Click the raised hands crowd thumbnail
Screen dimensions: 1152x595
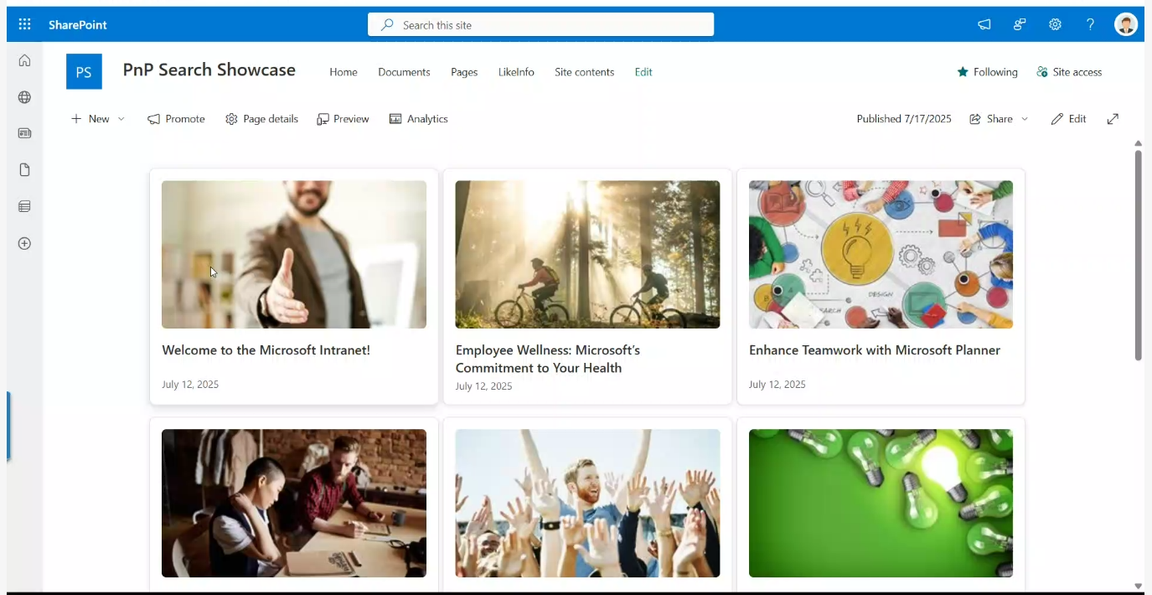click(x=587, y=504)
